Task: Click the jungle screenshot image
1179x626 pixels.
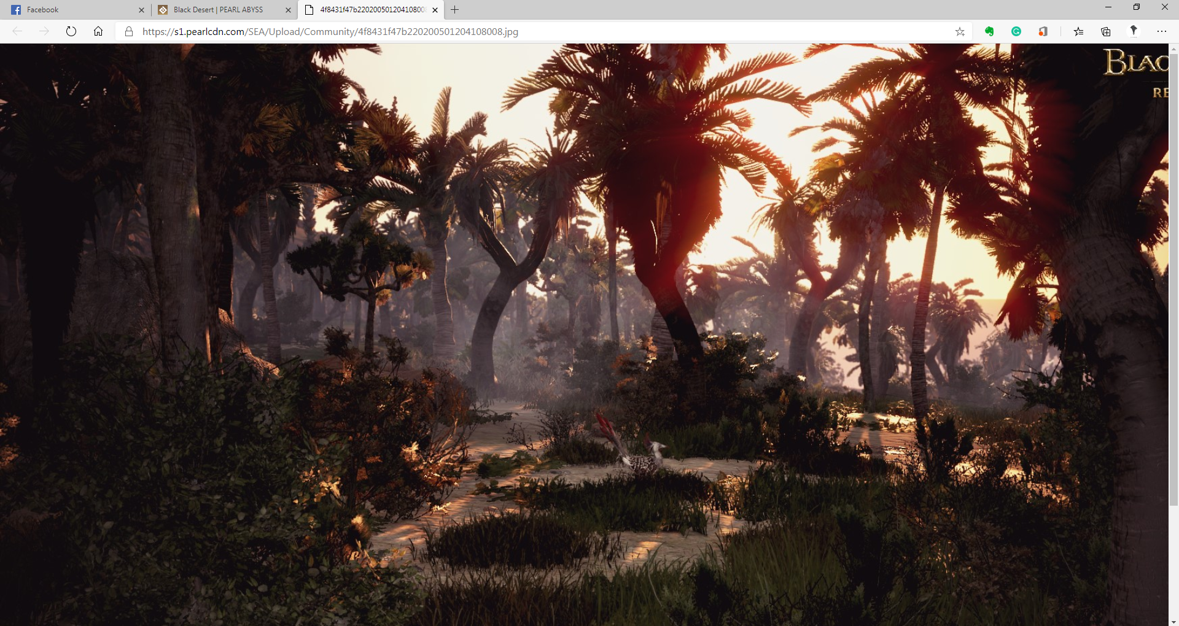Action: click(x=584, y=334)
